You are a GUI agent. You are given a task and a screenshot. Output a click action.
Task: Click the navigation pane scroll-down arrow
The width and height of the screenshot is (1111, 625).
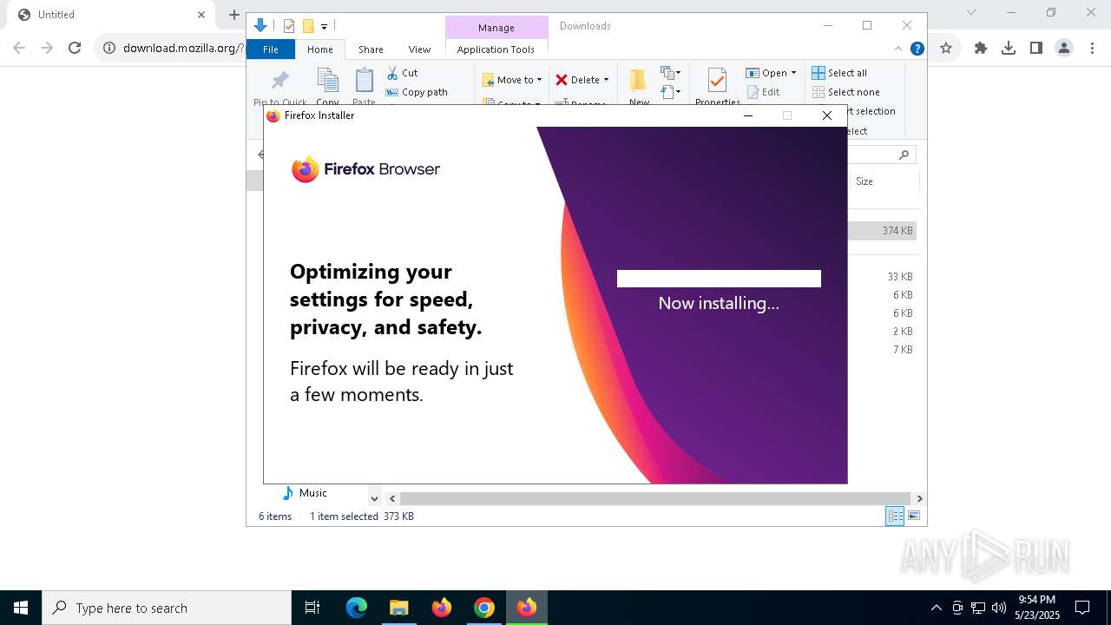(x=375, y=499)
